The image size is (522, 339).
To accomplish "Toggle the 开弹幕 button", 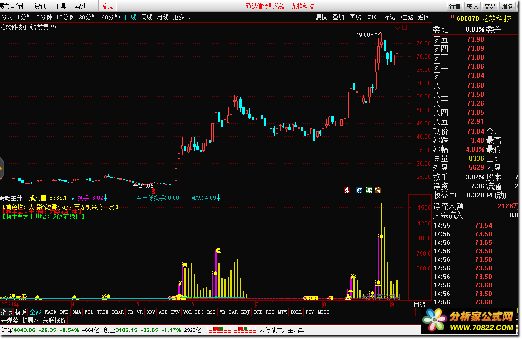I will pyautogui.click(x=10, y=321).
